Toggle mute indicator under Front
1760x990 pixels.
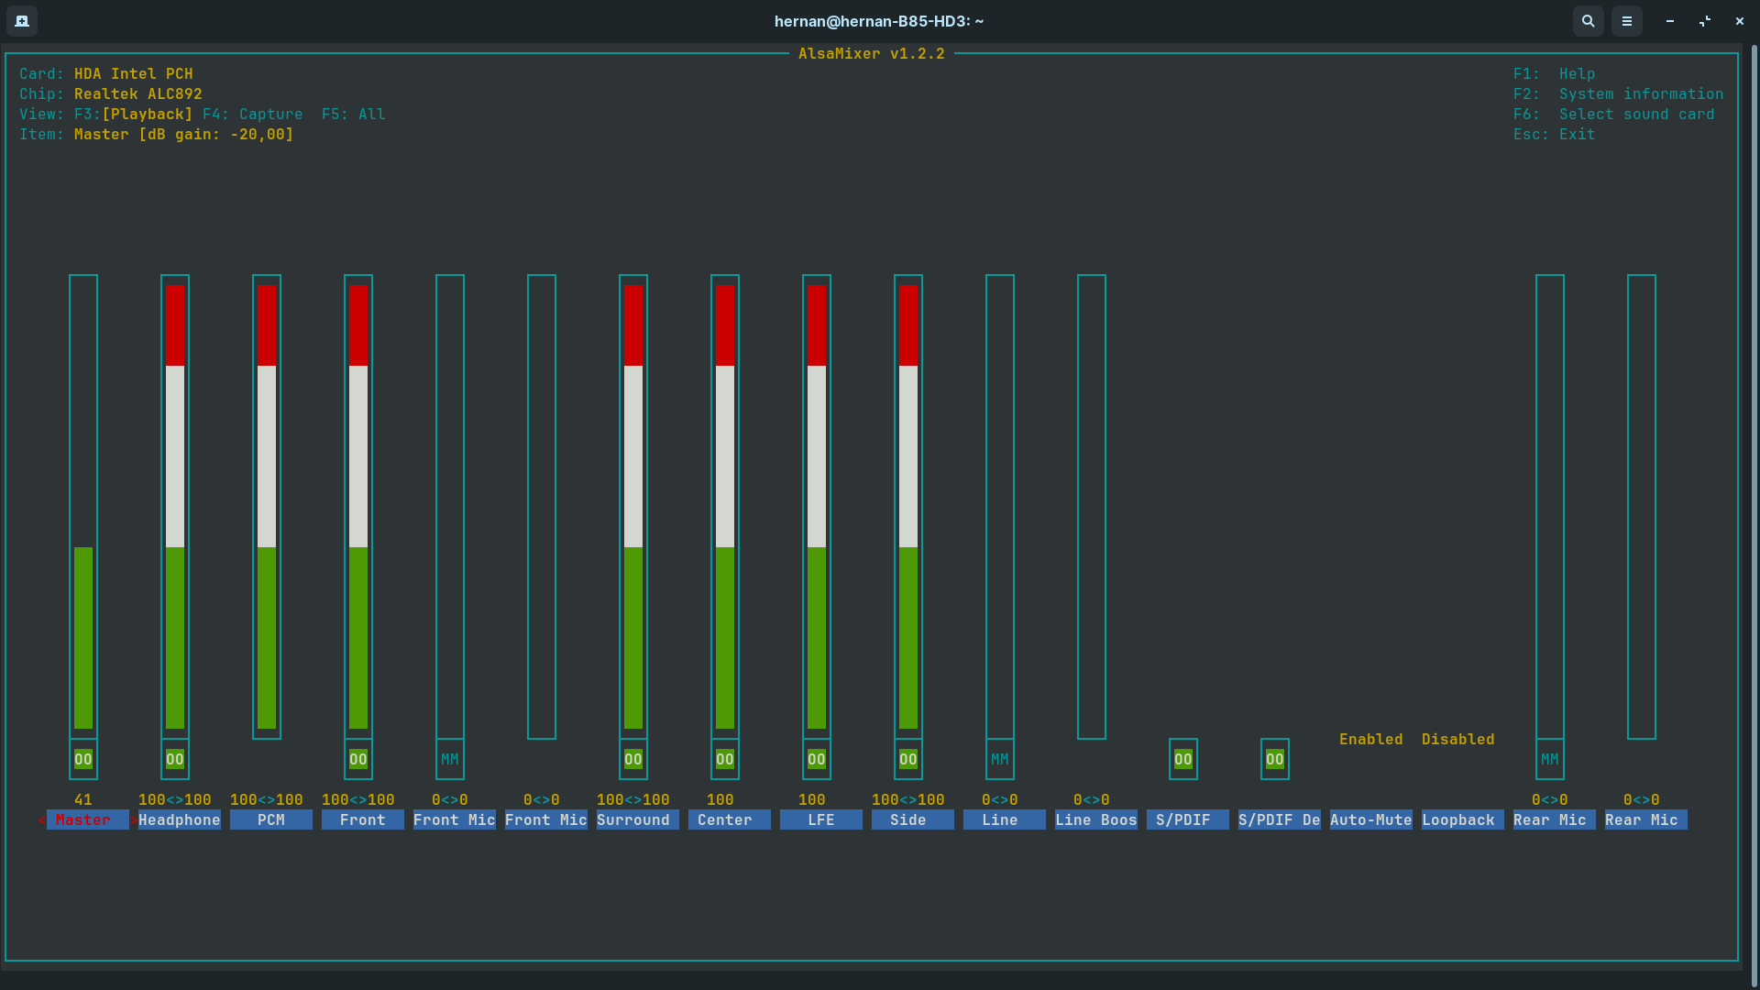(x=358, y=759)
